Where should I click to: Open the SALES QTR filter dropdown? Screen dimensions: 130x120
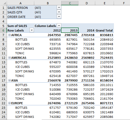point(59,12)
